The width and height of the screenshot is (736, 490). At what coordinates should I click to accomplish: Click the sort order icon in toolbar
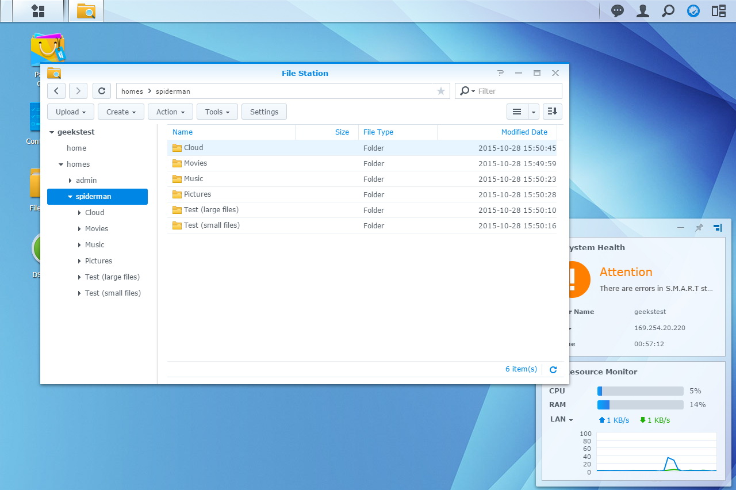(553, 112)
